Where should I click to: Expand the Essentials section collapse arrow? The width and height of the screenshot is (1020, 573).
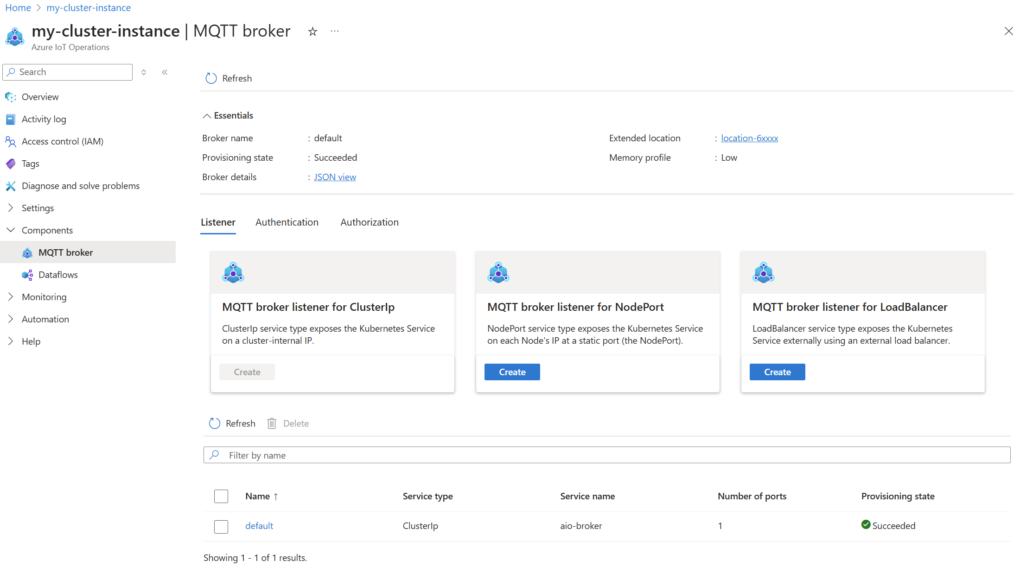[x=206, y=115]
